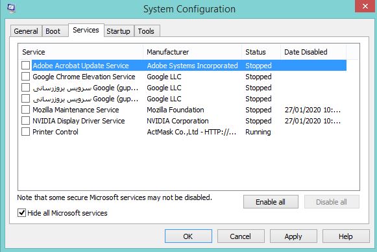Go to the Startup tab

[x=119, y=31]
